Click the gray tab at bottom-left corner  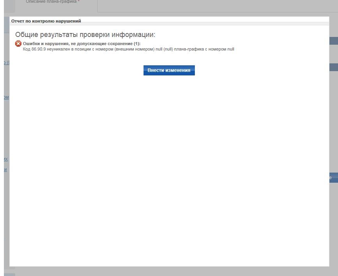[10, 274]
